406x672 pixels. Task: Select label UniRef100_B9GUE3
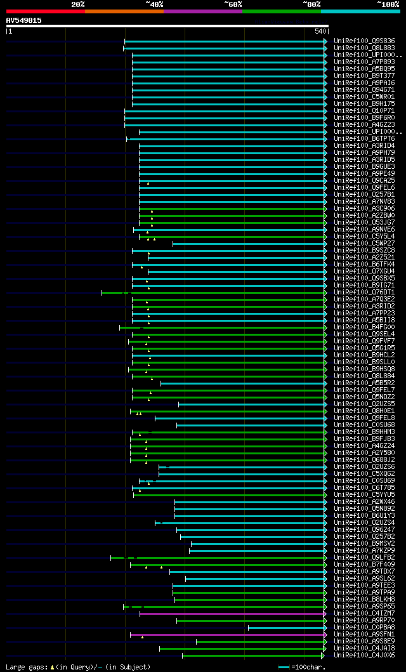point(365,167)
